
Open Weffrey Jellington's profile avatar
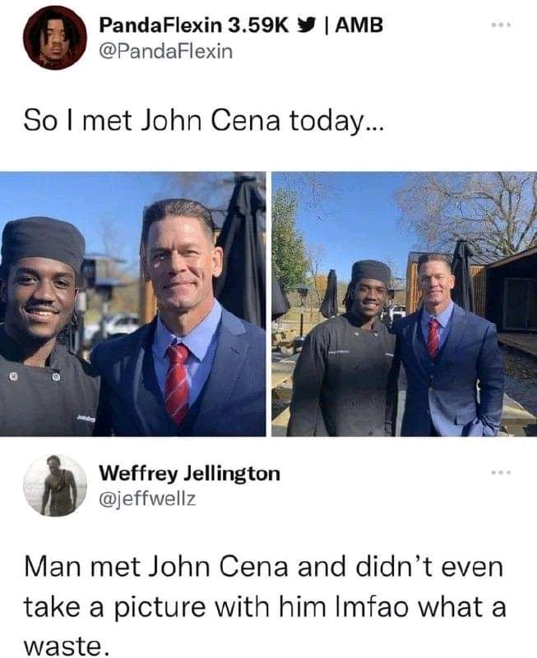pos(55,485)
